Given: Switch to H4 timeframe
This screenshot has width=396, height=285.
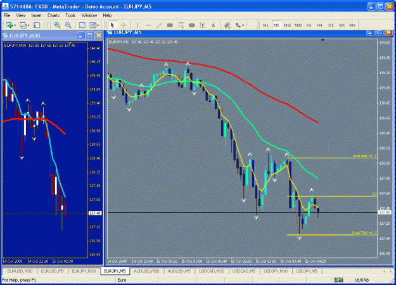Looking at the screenshot, I should click(x=320, y=25).
